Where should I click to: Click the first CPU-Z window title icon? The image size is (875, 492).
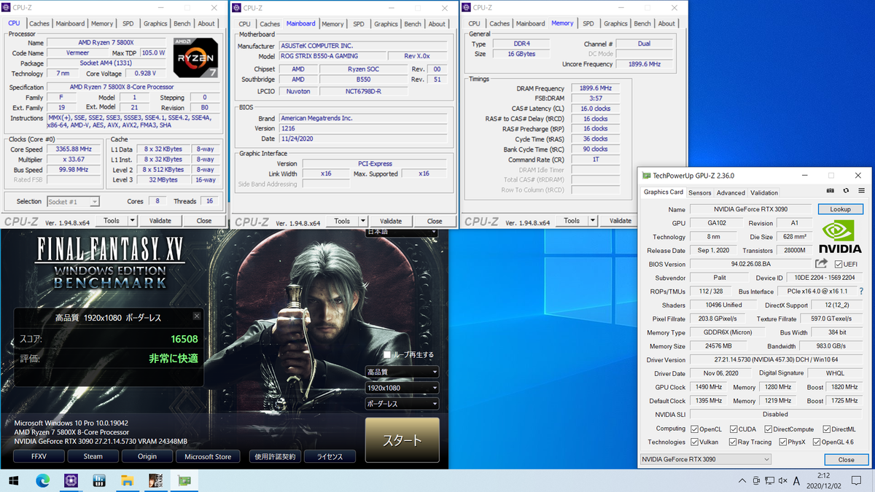[7, 7]
